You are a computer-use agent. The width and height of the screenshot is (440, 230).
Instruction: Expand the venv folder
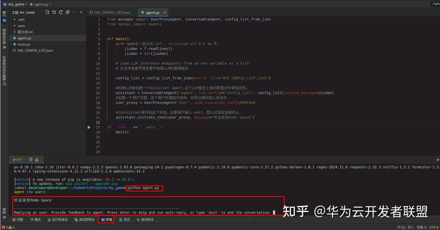[x=21, y=26]
